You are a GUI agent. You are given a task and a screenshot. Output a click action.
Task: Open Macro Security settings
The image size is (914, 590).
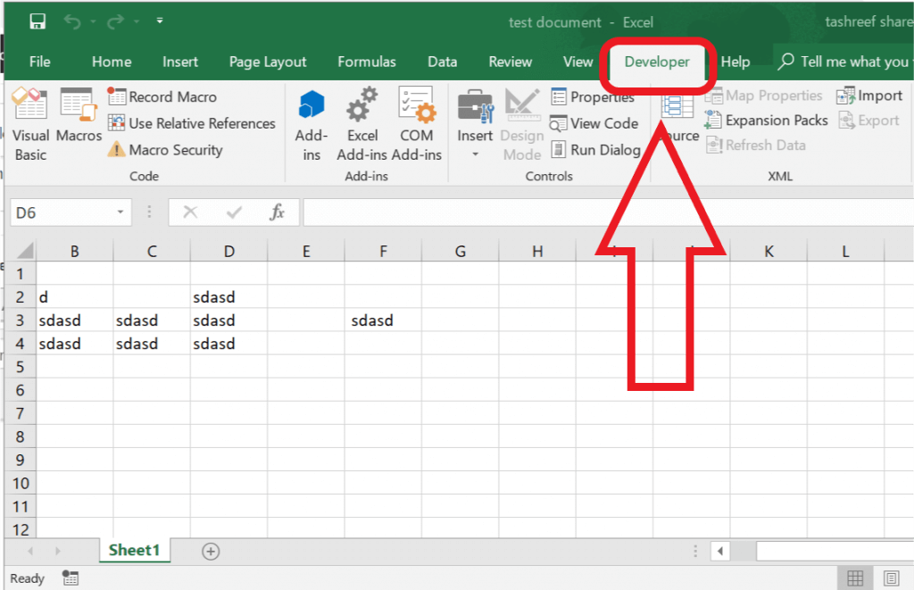coord(165,150)
